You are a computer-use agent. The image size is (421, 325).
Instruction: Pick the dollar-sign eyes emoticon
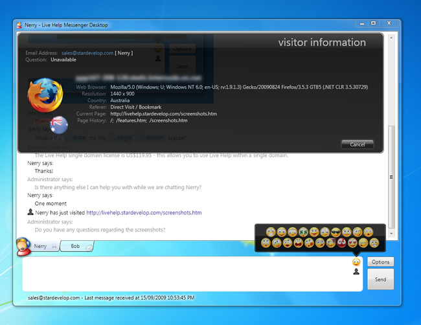303,232
